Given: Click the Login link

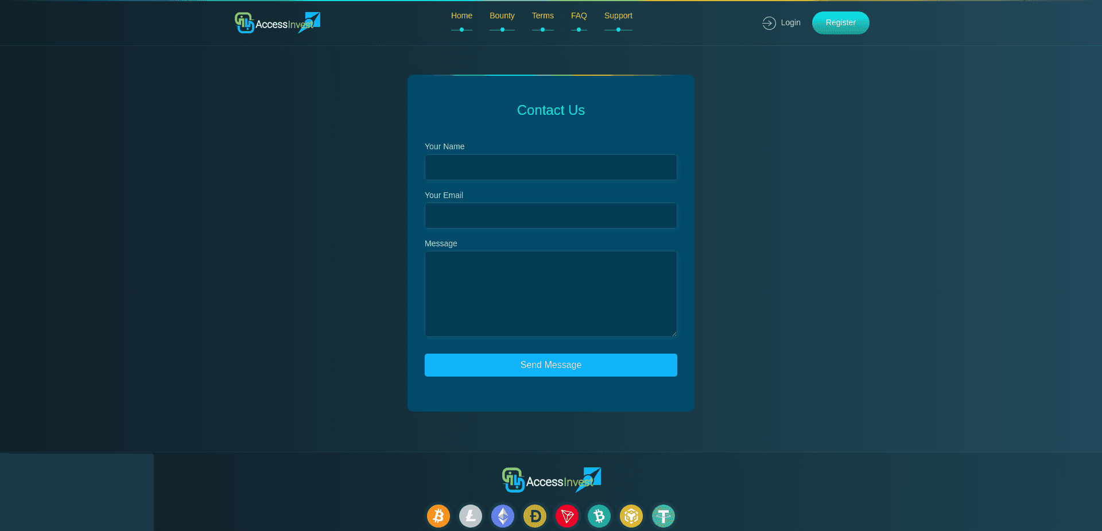Looking at the screenshot, I should click(790, 22).
